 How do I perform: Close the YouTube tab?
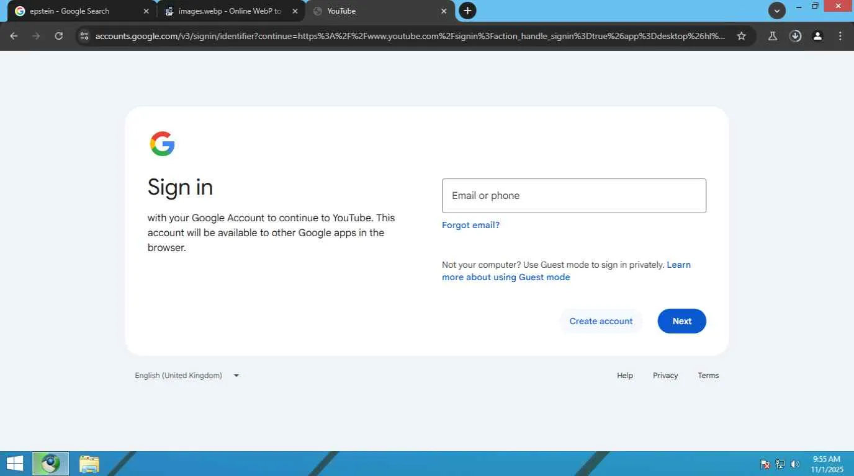click(444, 11)
